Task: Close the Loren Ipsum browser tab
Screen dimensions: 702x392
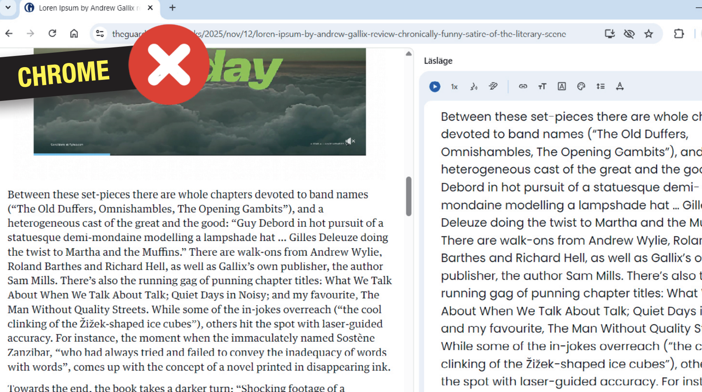Action: (x=150, y=8)
